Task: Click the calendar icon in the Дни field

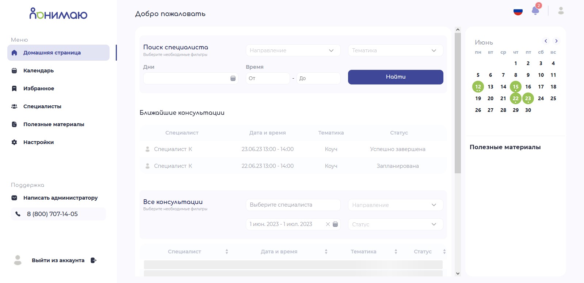Action: (x=233, y=78)
